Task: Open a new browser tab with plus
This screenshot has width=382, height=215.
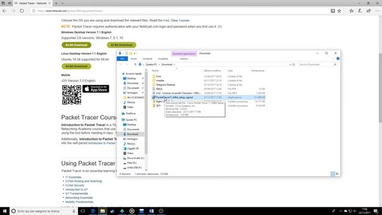Action: click(56, 3)
